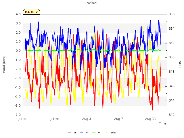
Task: Click the '344' right axis value
Action: [x=172, y=100]
